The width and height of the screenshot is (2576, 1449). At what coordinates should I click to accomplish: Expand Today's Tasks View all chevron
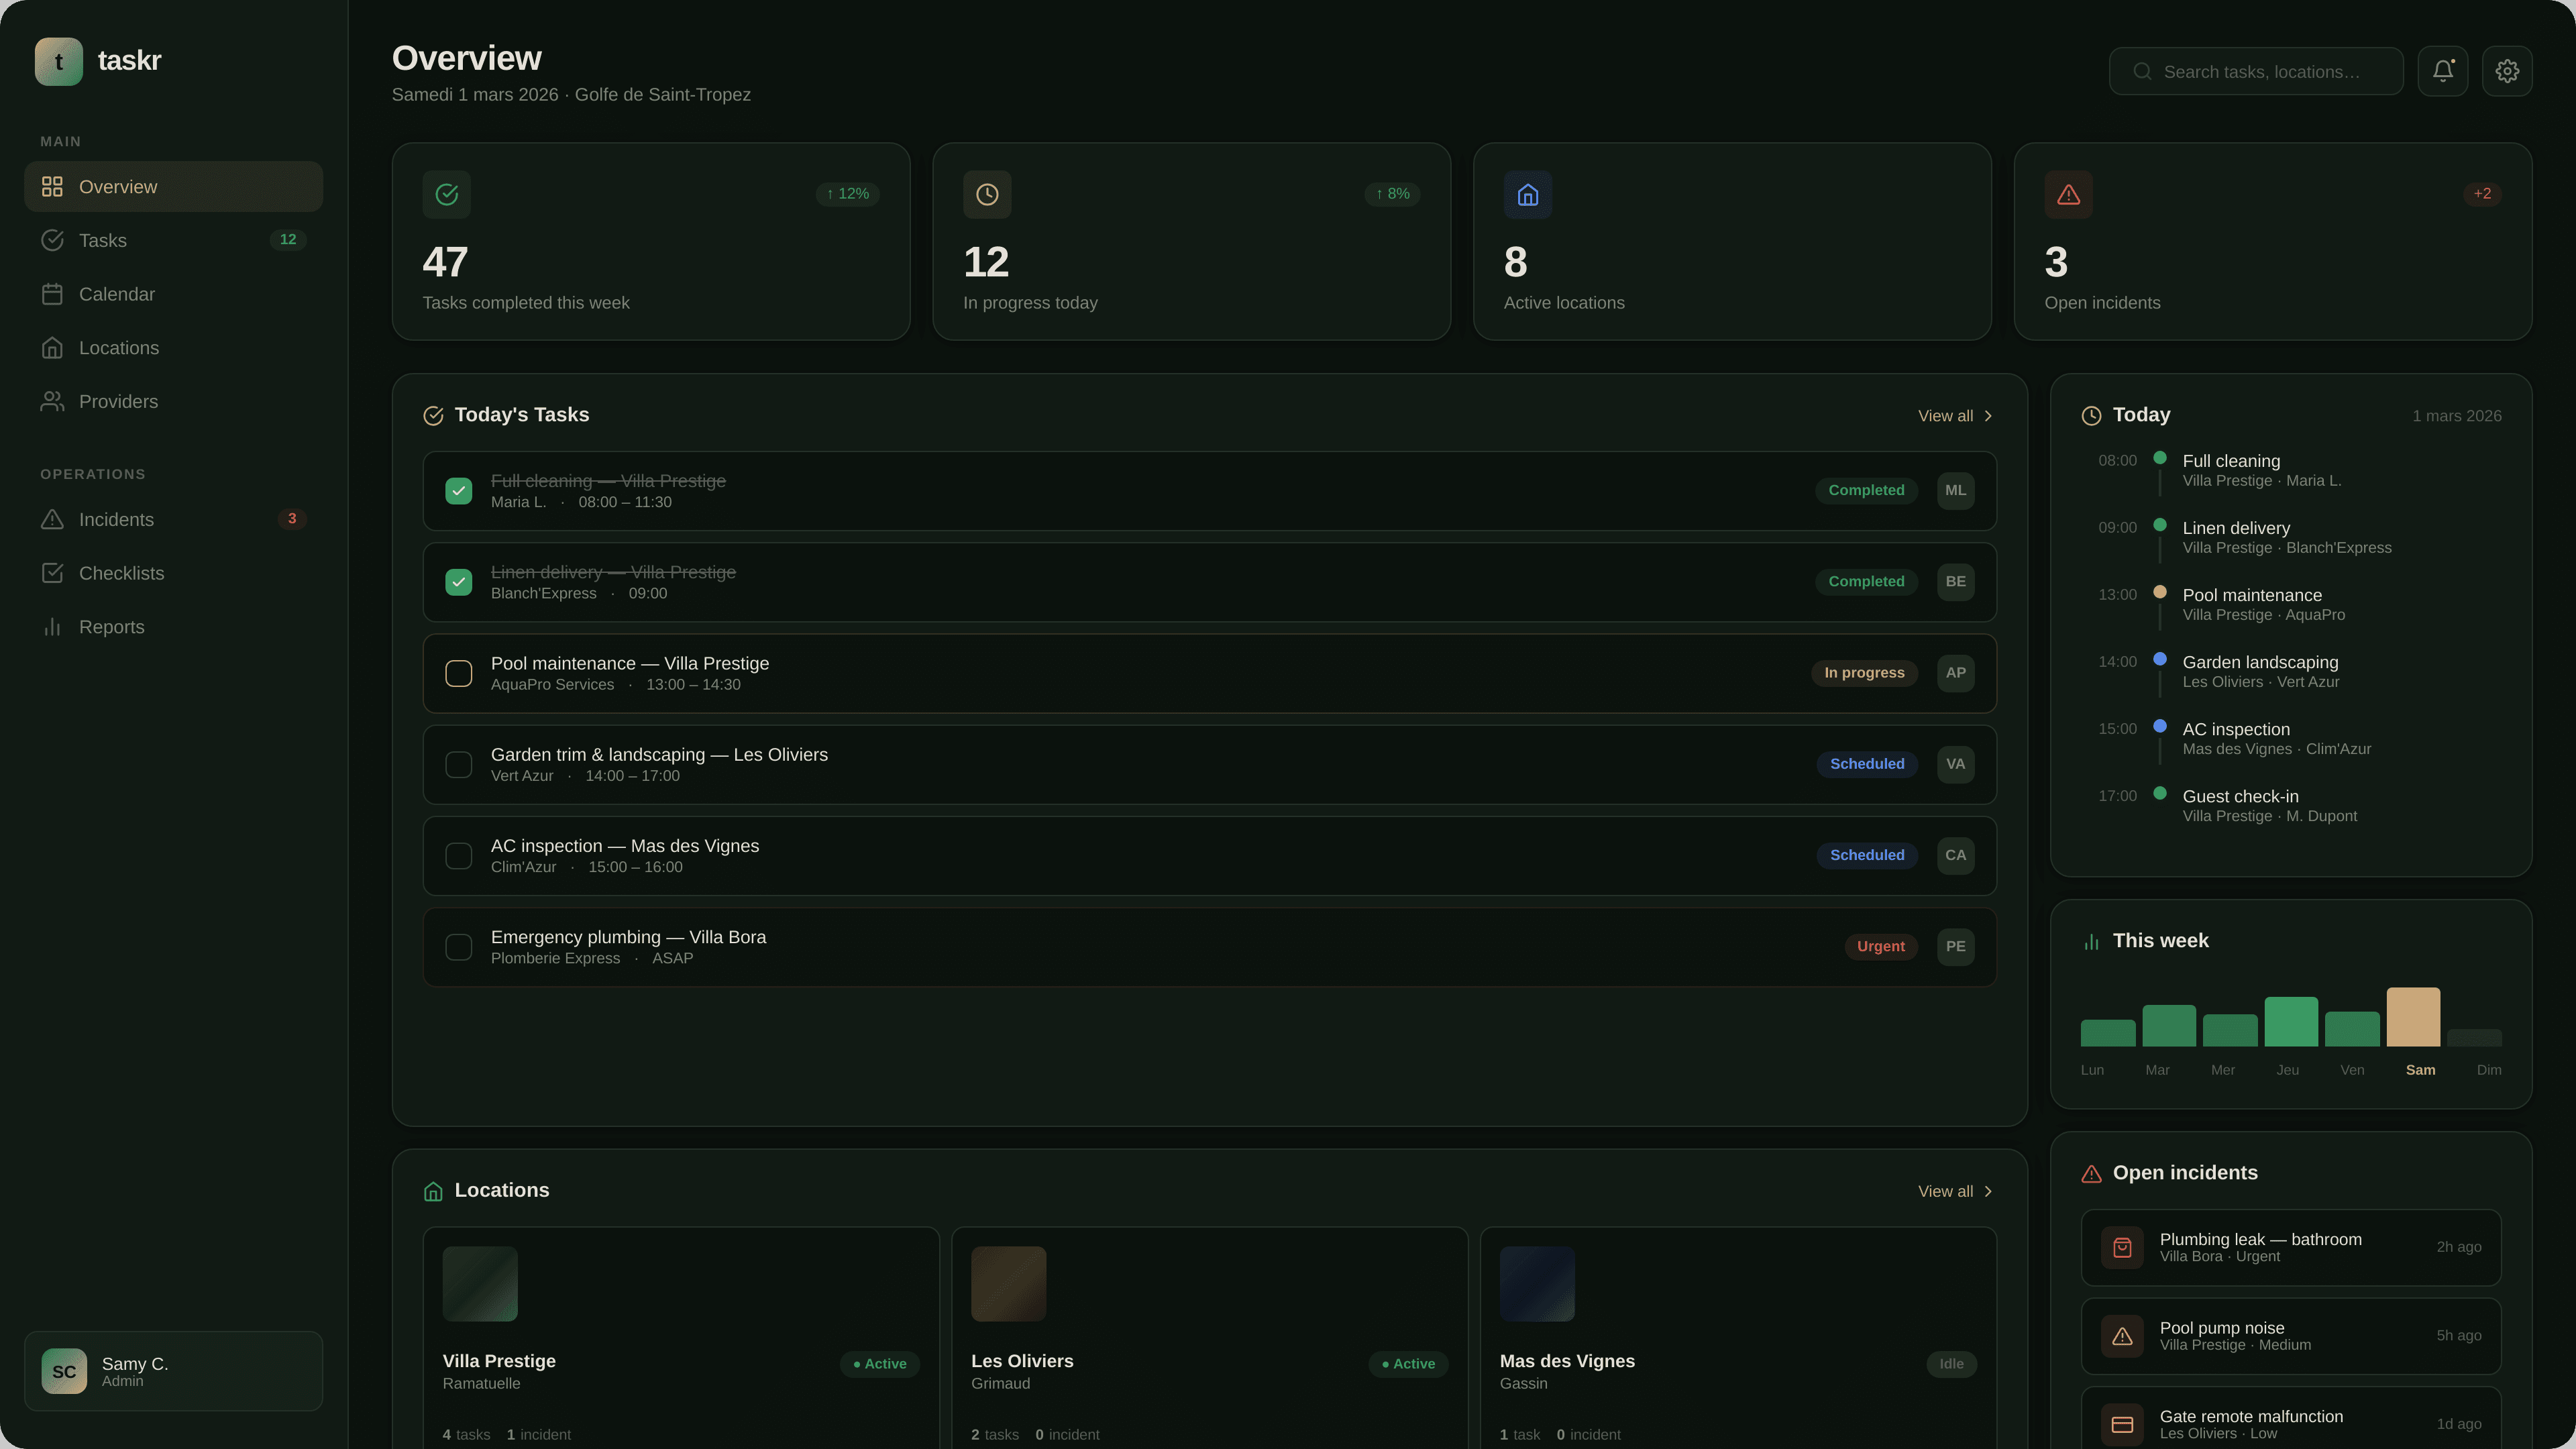point(1987,416)
